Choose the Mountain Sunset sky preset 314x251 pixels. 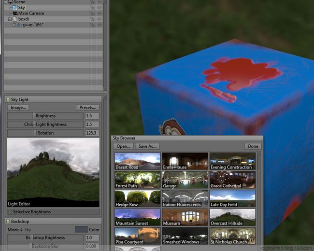(138, 217)
